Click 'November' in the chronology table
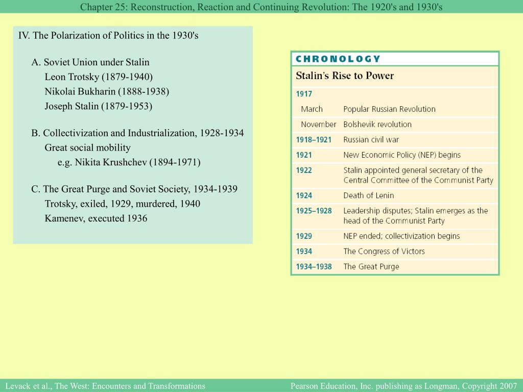 click(x=318, y=125)
